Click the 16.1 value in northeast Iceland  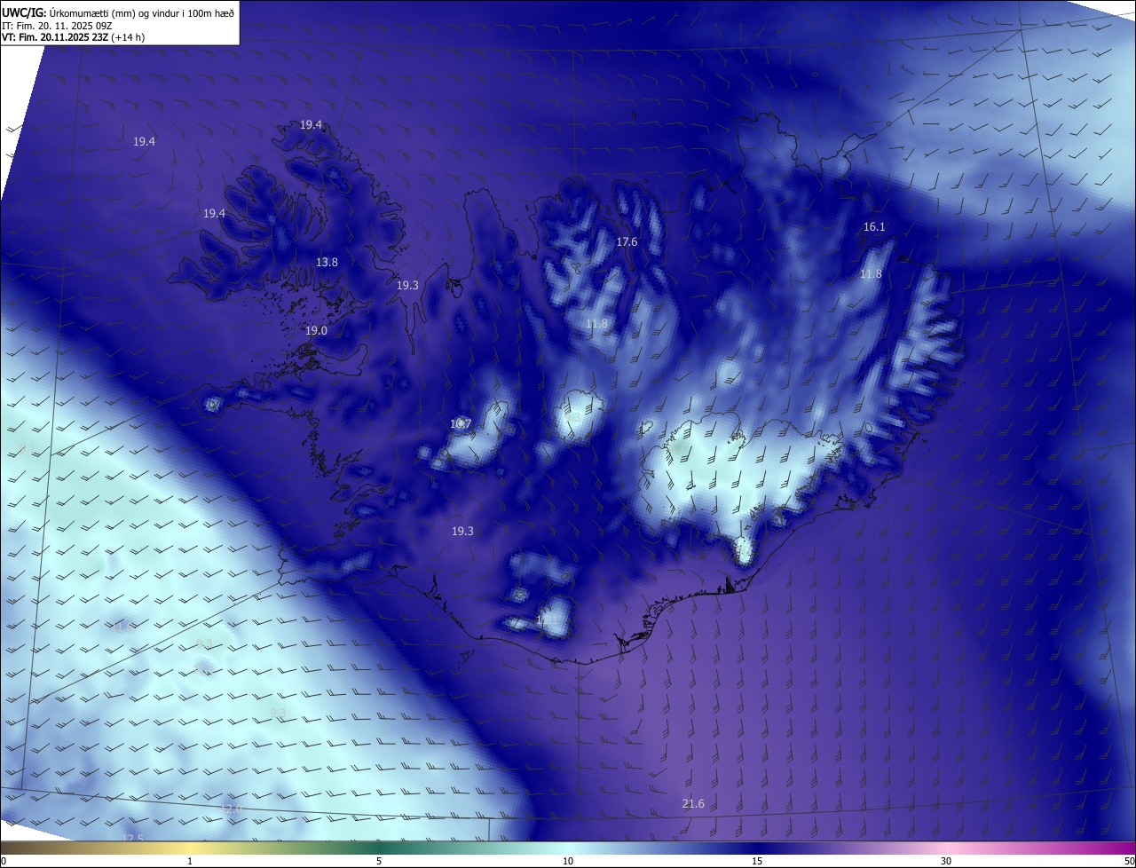[x=874, y=226]
